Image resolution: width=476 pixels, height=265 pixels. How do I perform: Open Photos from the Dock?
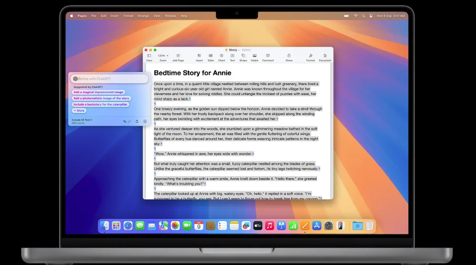coord(175,226)
